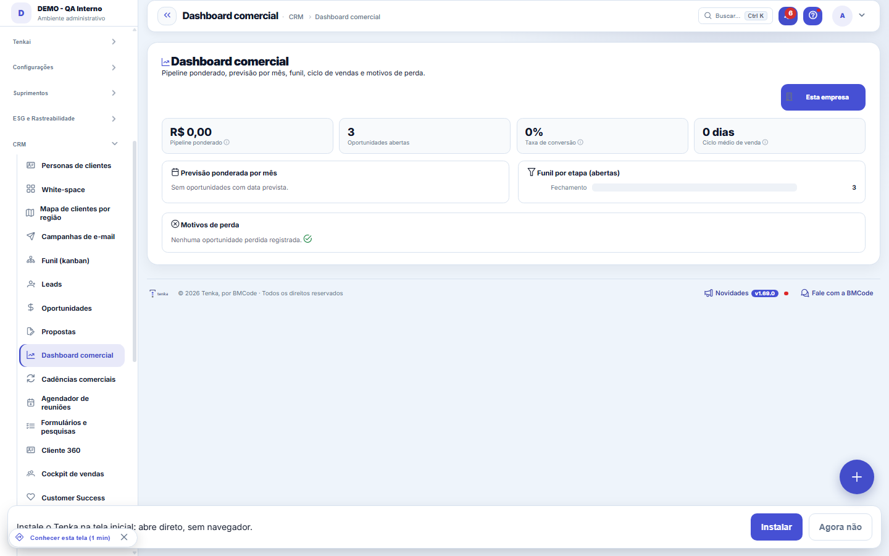Close the Conhecer esta tela tip
The image size is (889, 556).
124,537
